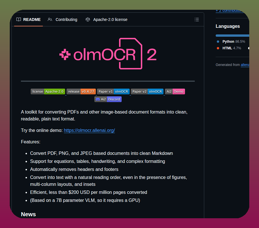The height and width of the screenshot is (228, 259).
Task: Open the README tab
Action: point(28,20)
